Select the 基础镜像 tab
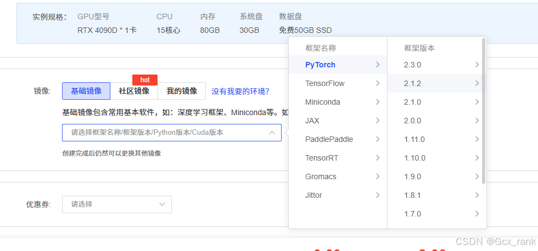The width and height of the screenshot is (538, 251). click(x=86, y=91)
